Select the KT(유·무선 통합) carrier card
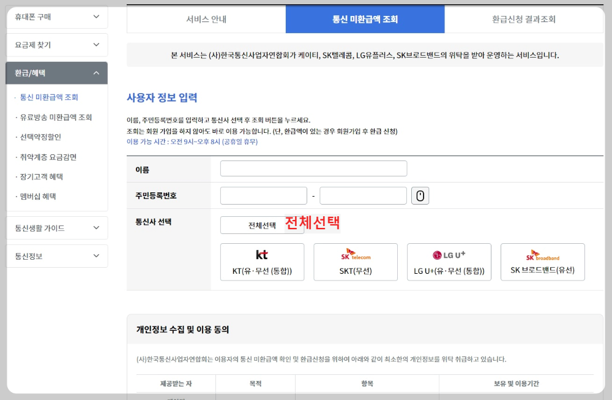The image size is (612, 400). point(262,262)
